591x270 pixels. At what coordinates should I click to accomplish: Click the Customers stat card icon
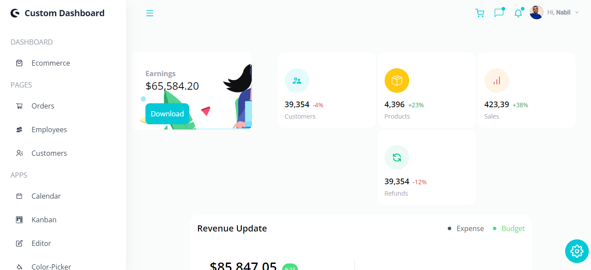(297, 81)
